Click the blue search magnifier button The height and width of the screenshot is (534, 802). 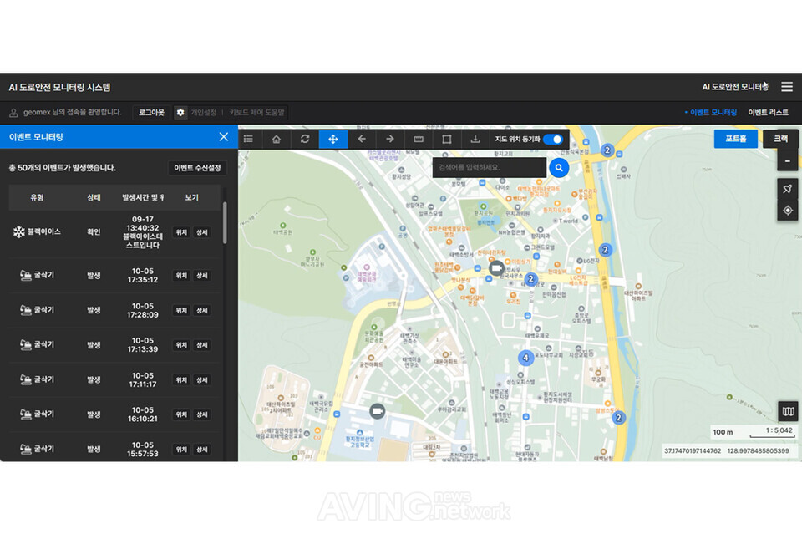tap(559, 168)
